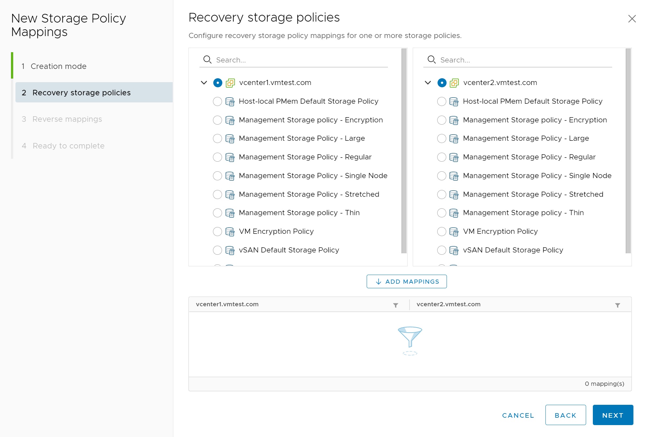Click left 'Management Storage Policy - Single Node' text
The width and height of the screenshot is (646, 437).
(x=313, y=176)
